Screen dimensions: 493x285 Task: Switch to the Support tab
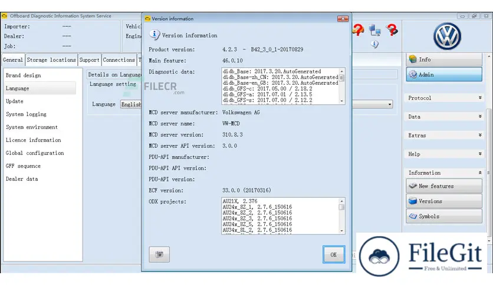(x=89, y=59)
